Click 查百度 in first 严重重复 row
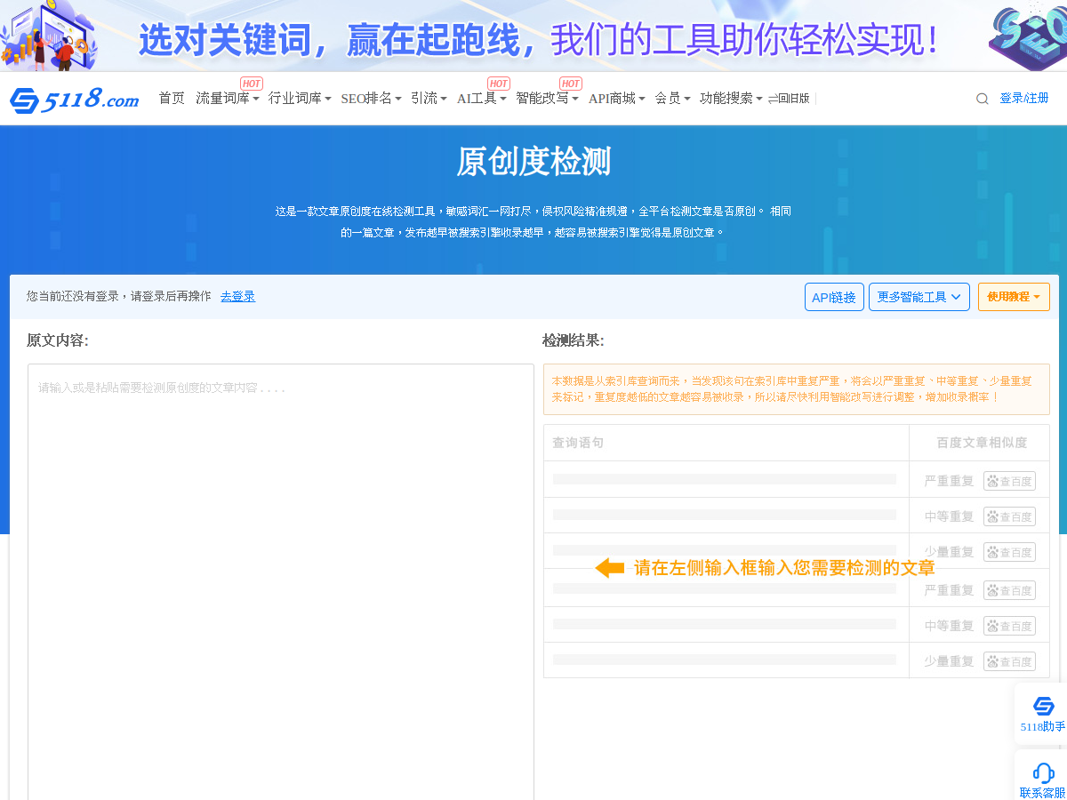 (1009, 481)
